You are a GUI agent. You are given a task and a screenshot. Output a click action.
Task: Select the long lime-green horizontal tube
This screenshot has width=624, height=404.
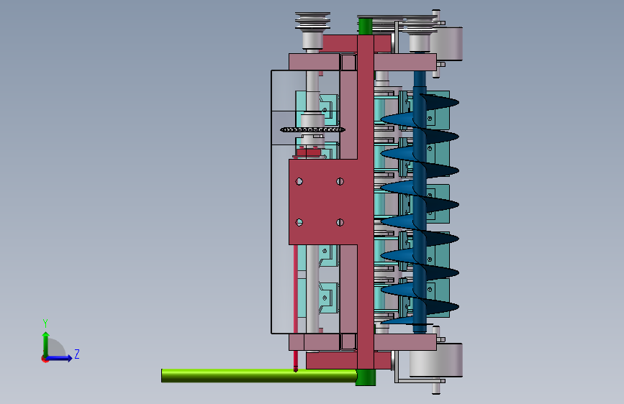[258, 376]
